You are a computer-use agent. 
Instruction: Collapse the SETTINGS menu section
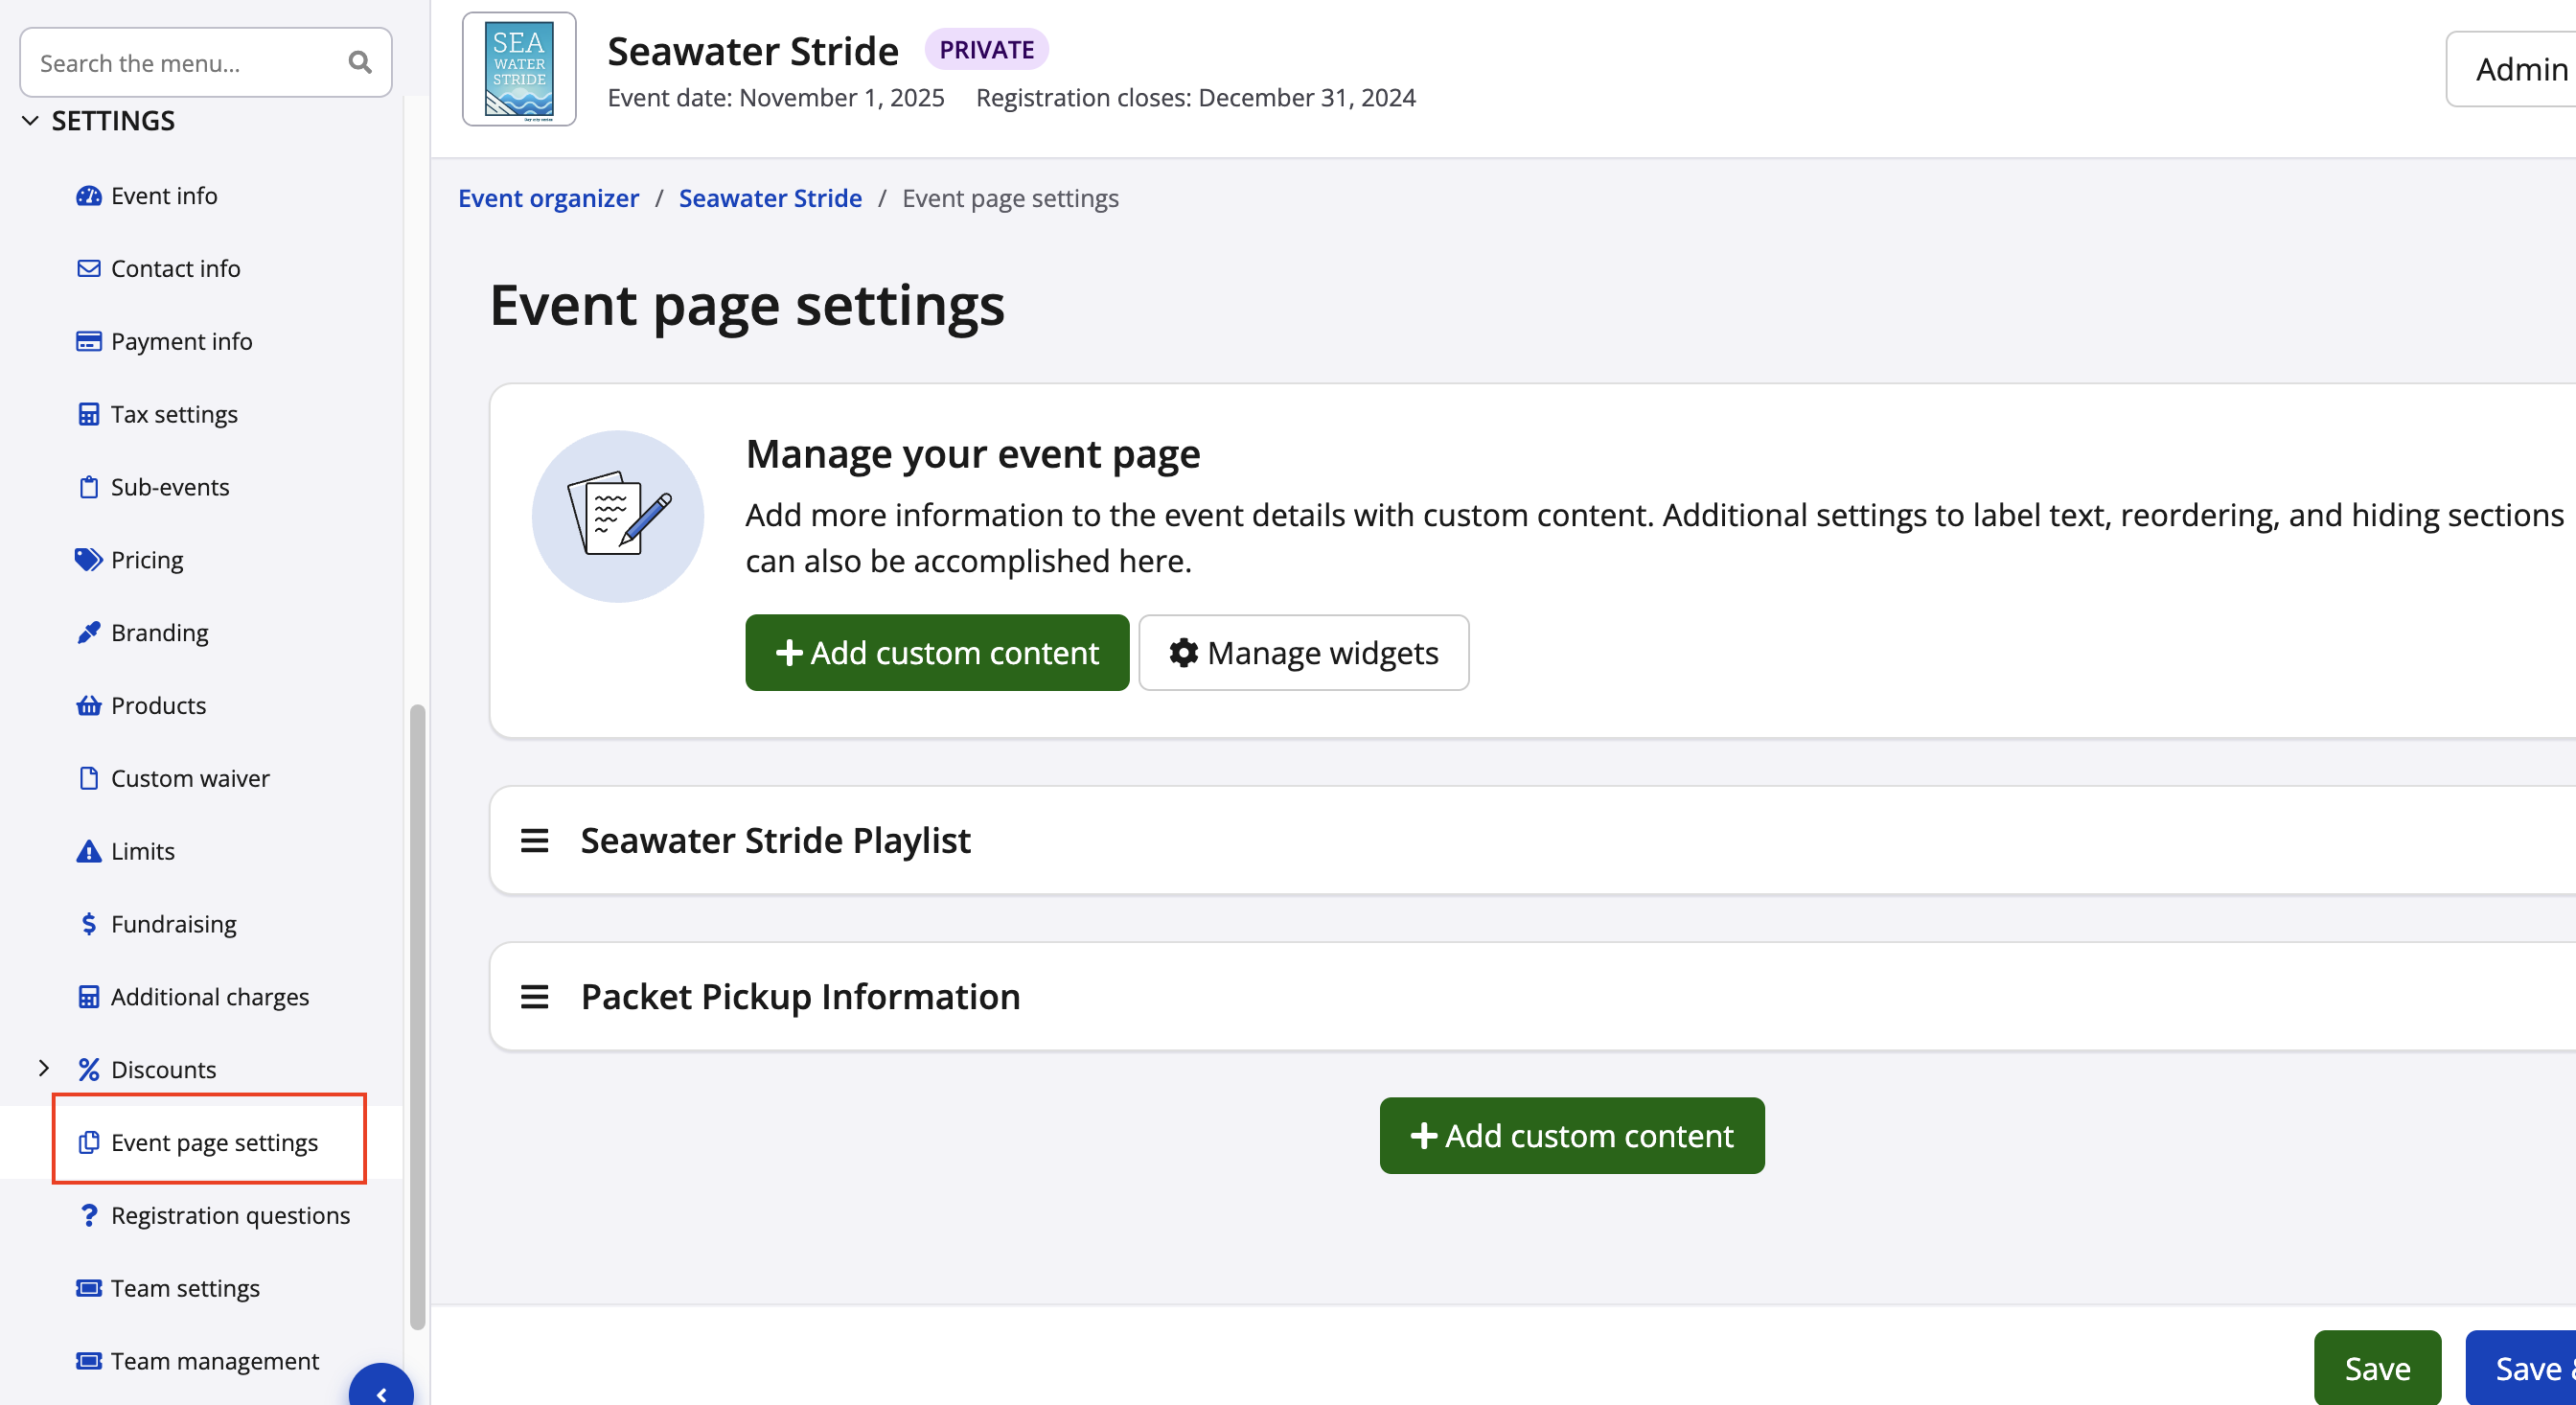[30, 121]
